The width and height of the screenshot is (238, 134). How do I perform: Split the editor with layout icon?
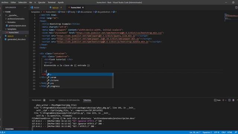click(236, 7)
